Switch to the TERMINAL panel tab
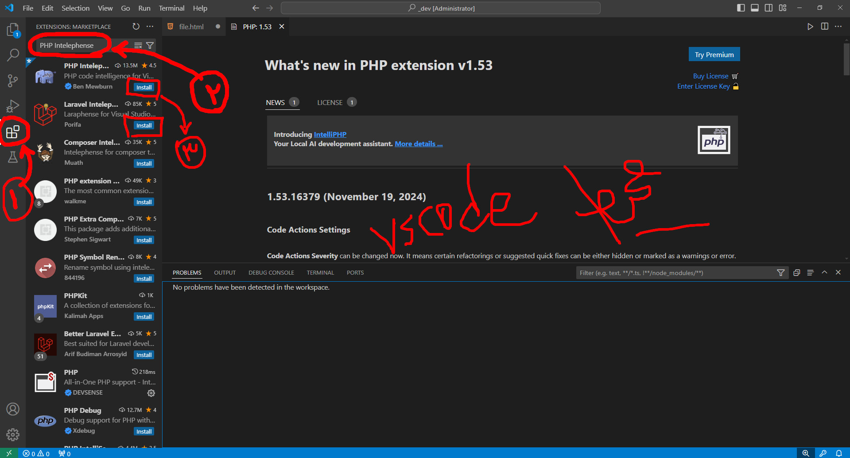This screenshot has width=850, height=458. point(320,273)
